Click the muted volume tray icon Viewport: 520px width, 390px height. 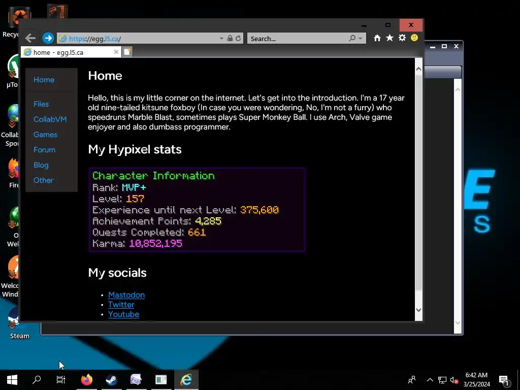(454, 380)
